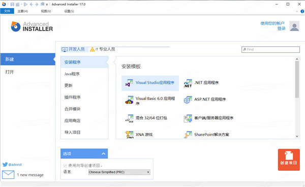Click the Twitter bird icon
305x187 pixels.
pos(5,165)
